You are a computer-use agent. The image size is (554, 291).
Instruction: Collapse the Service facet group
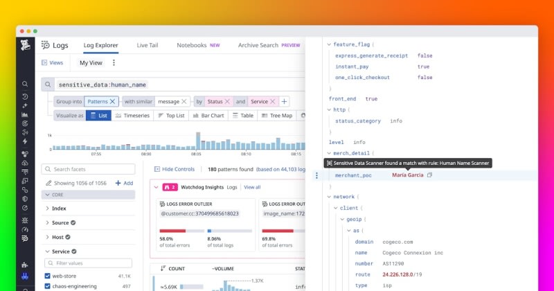click(x=47, y=252)
